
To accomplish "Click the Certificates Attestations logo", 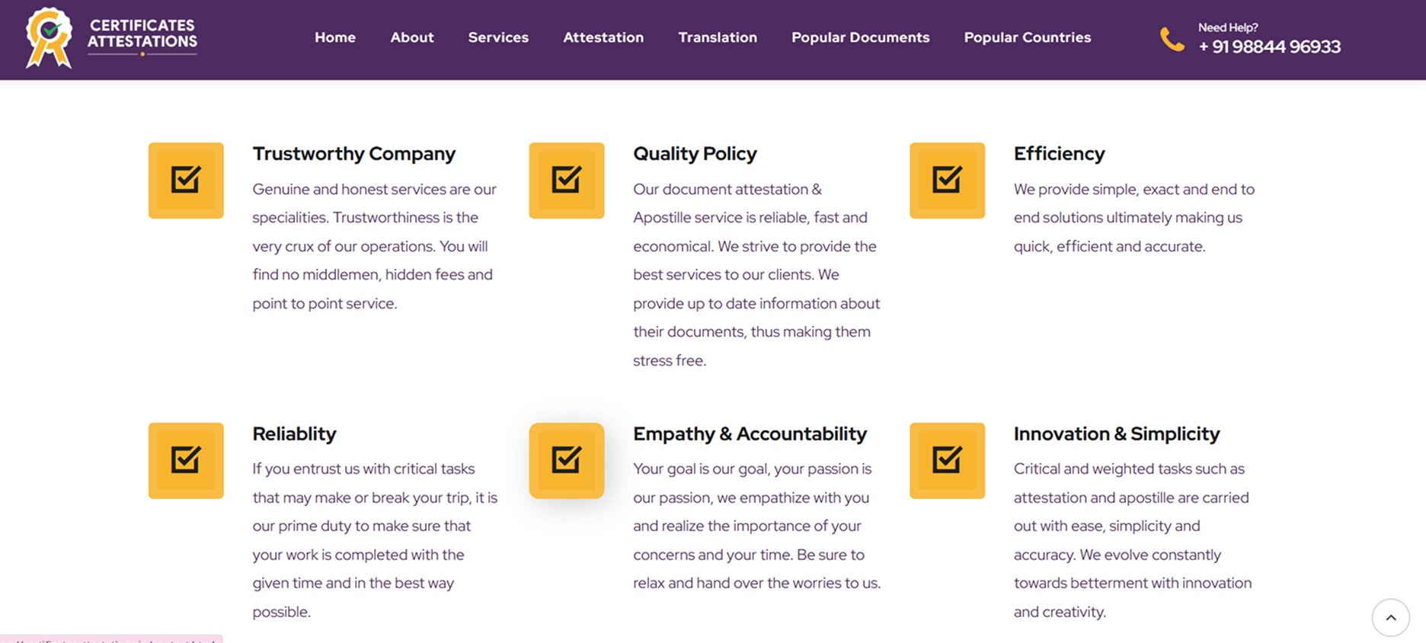I will click(x=111, y=38).
